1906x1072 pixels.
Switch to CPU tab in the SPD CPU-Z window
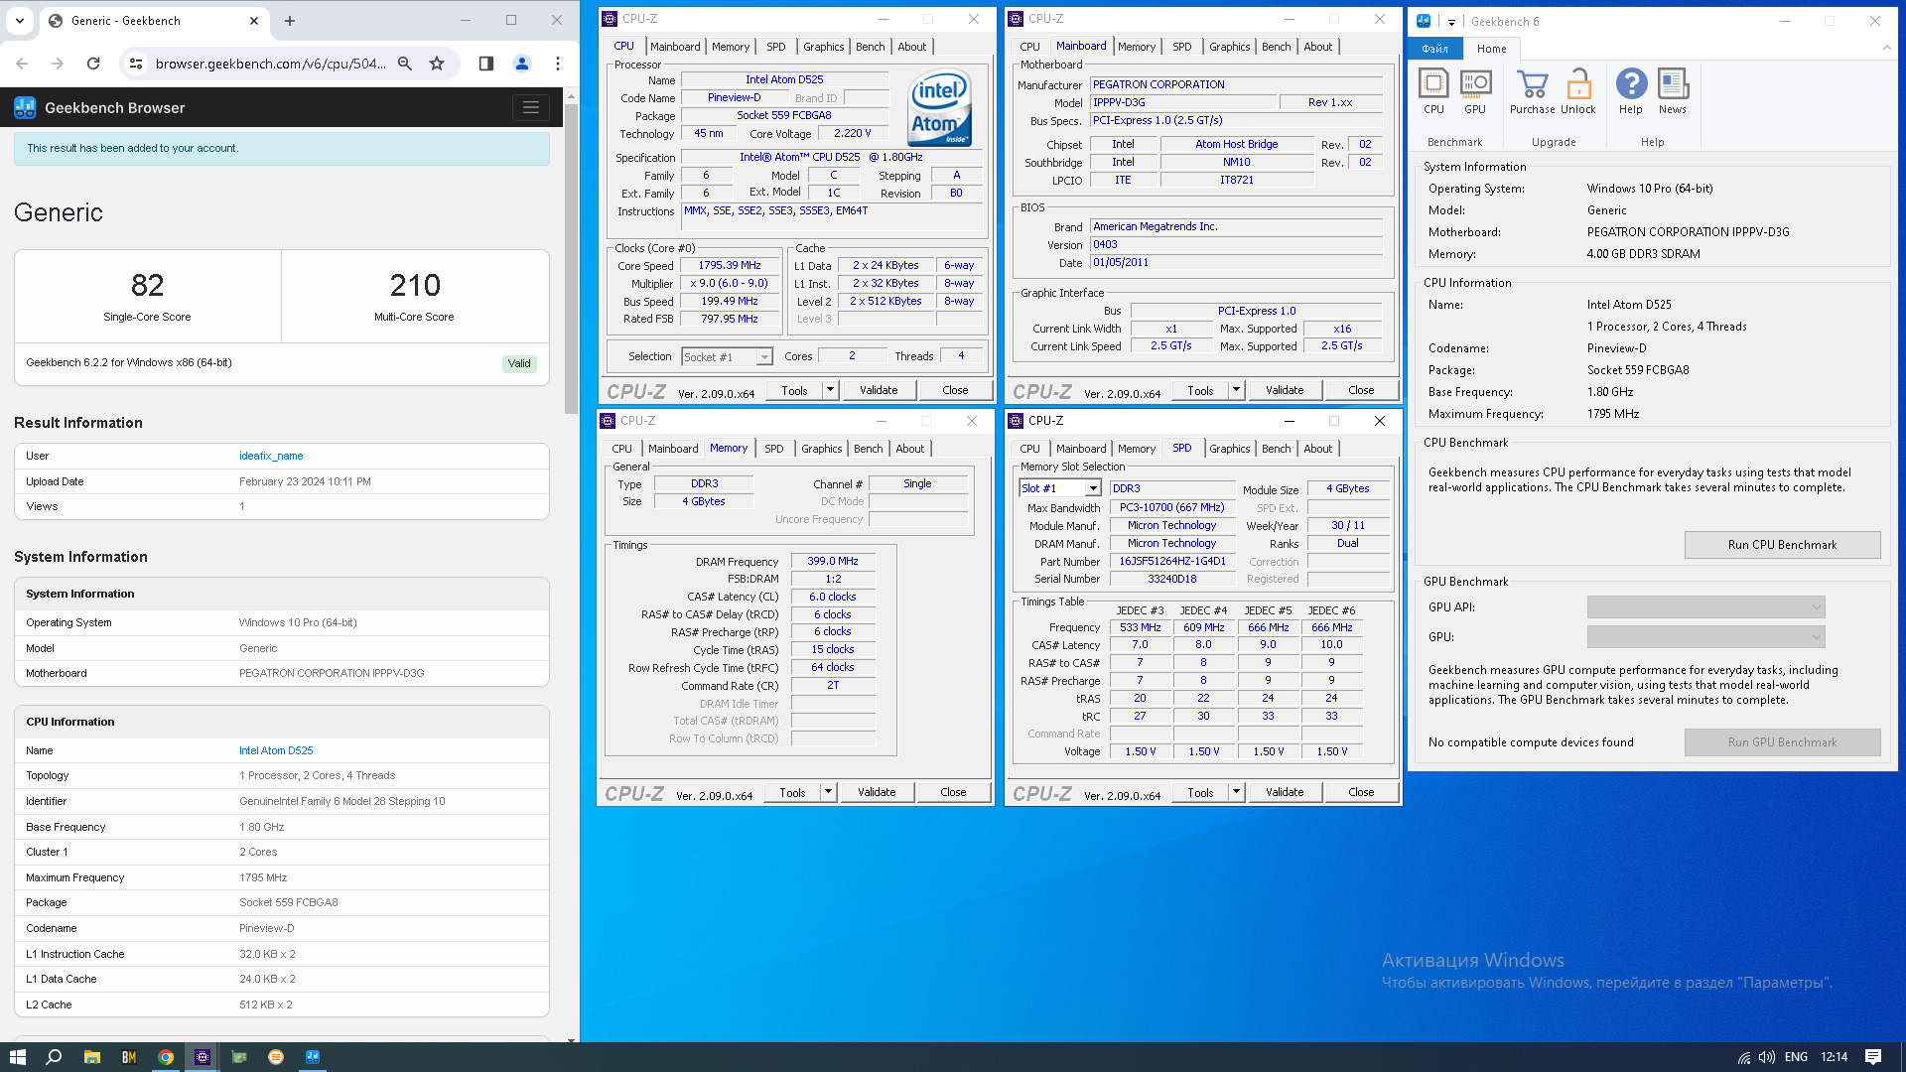point(1029,449)
